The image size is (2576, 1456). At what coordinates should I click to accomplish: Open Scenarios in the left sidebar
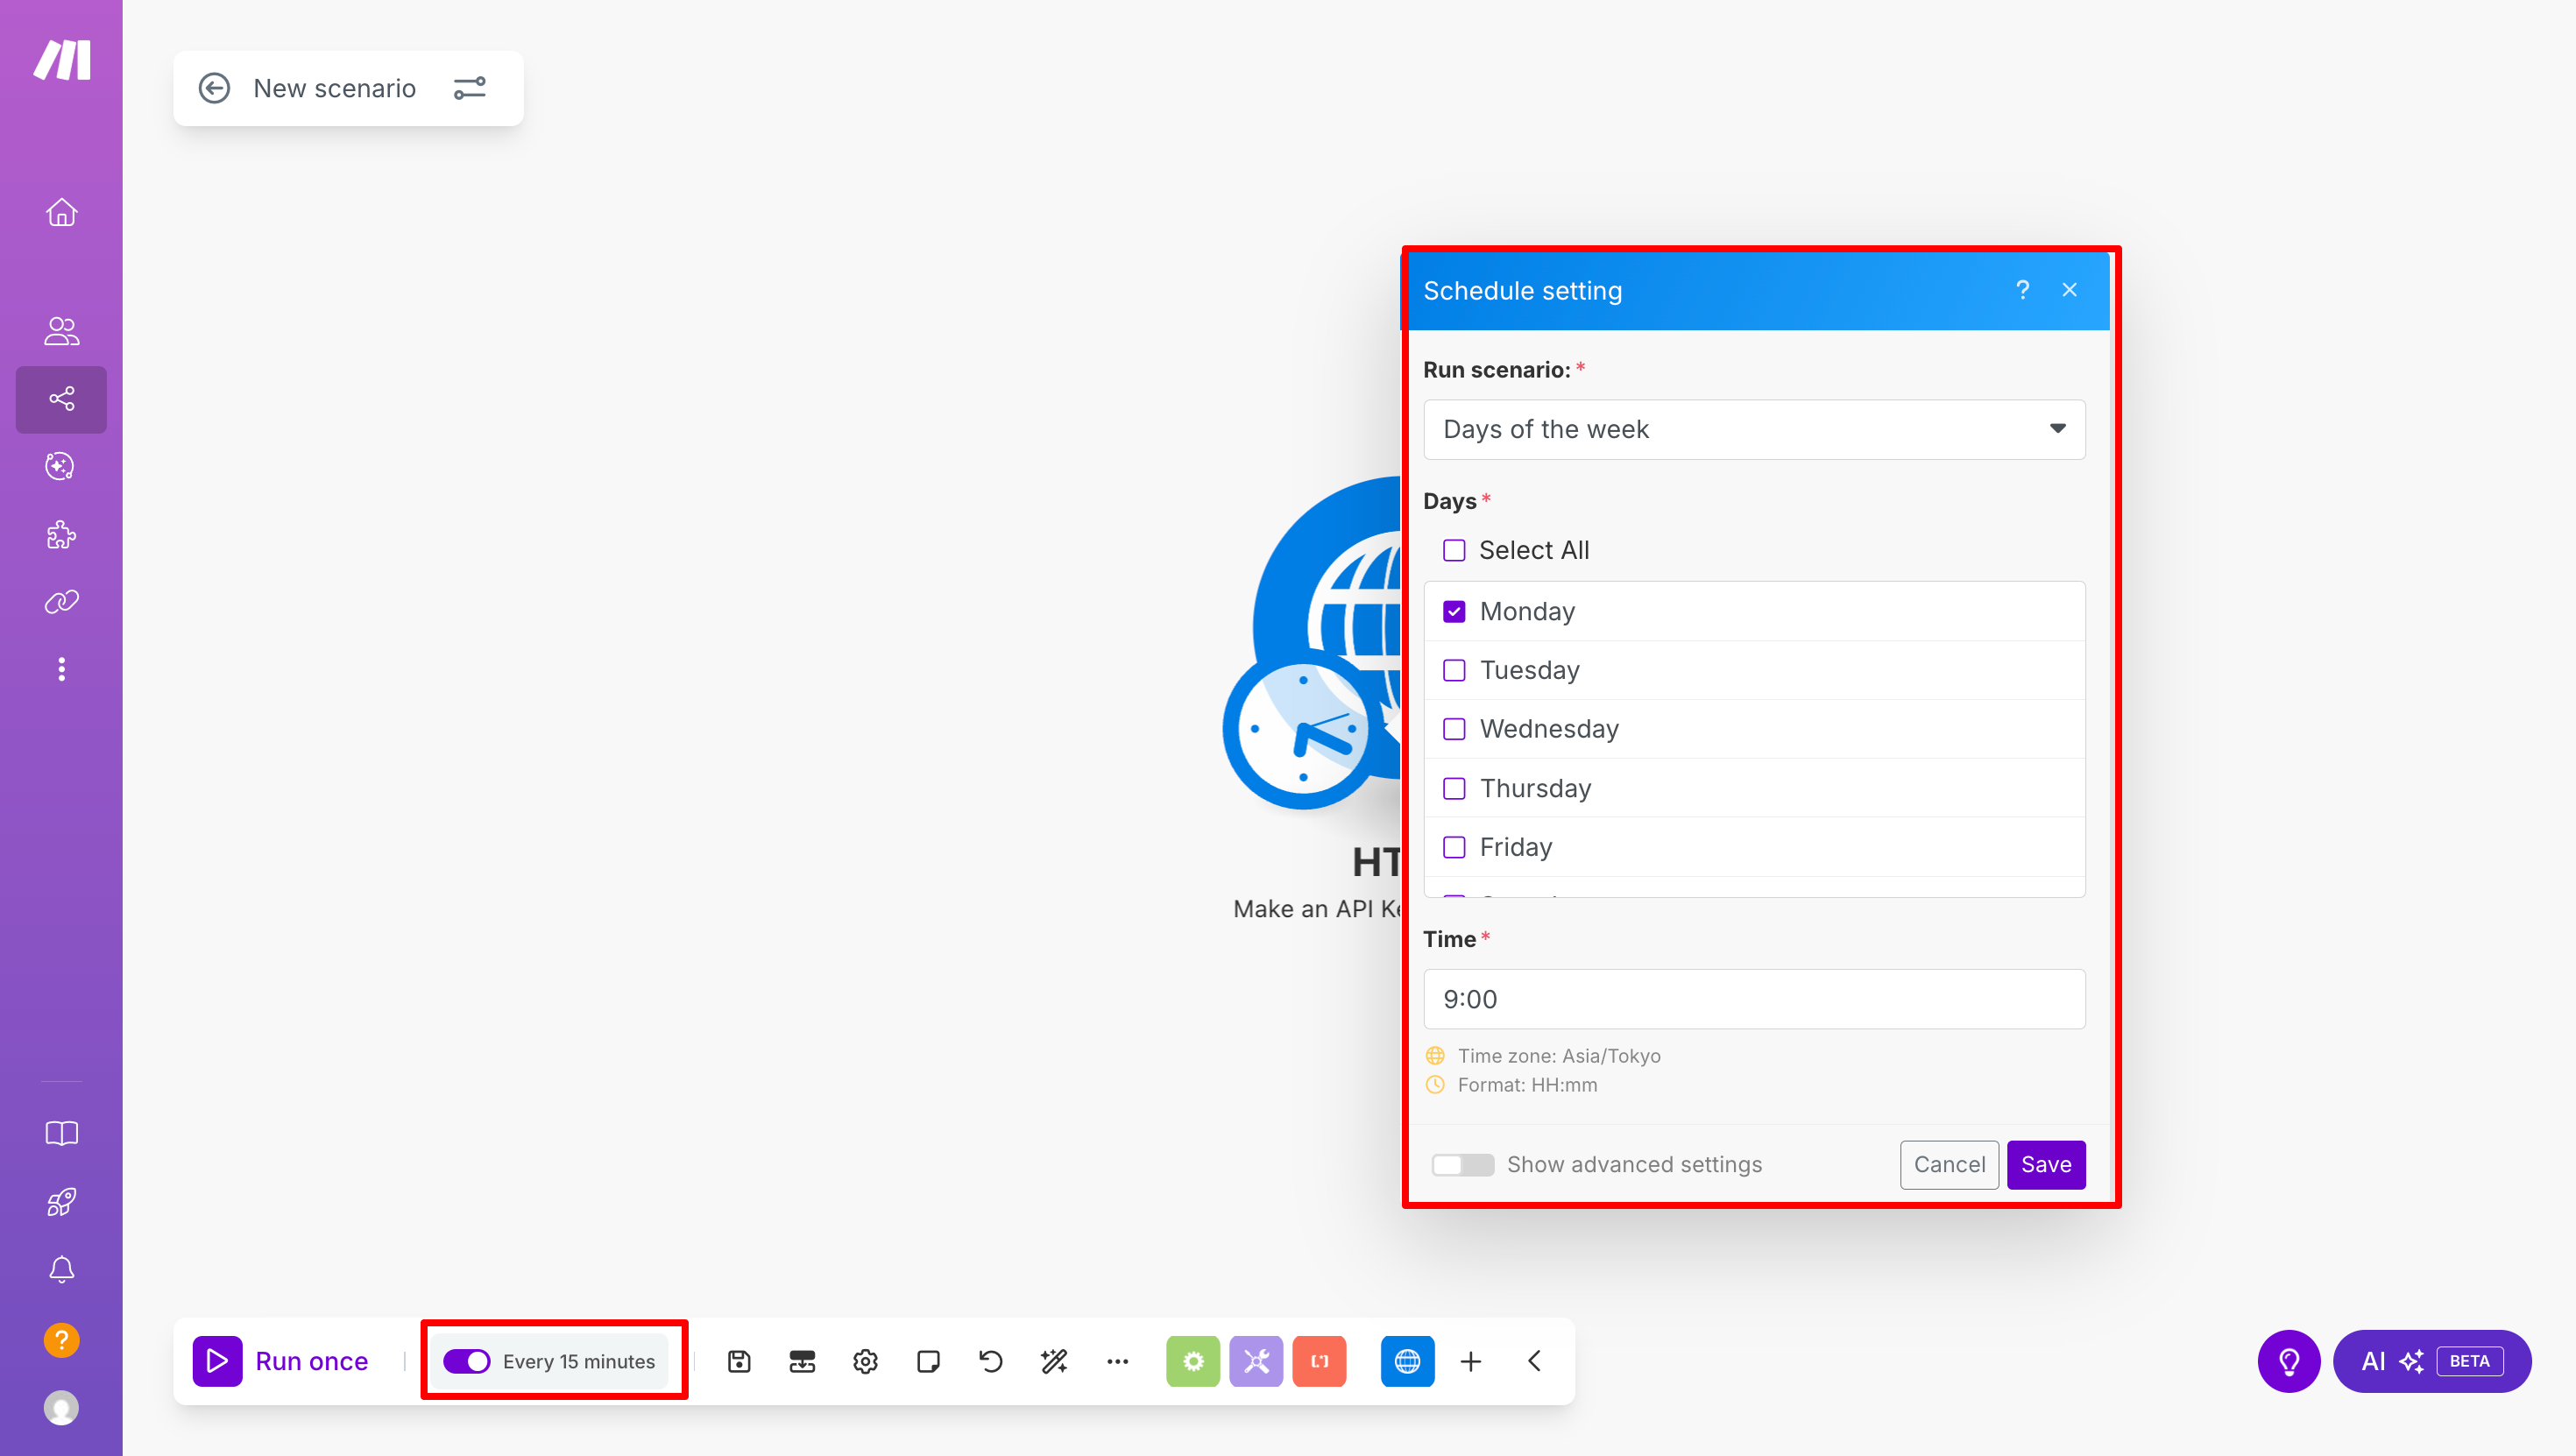[x=61, y=399]
